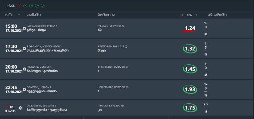Click the info icon next to ორმაგი შედეგი
This screenshot has width=254, height=119.
[x=123, y=26]
